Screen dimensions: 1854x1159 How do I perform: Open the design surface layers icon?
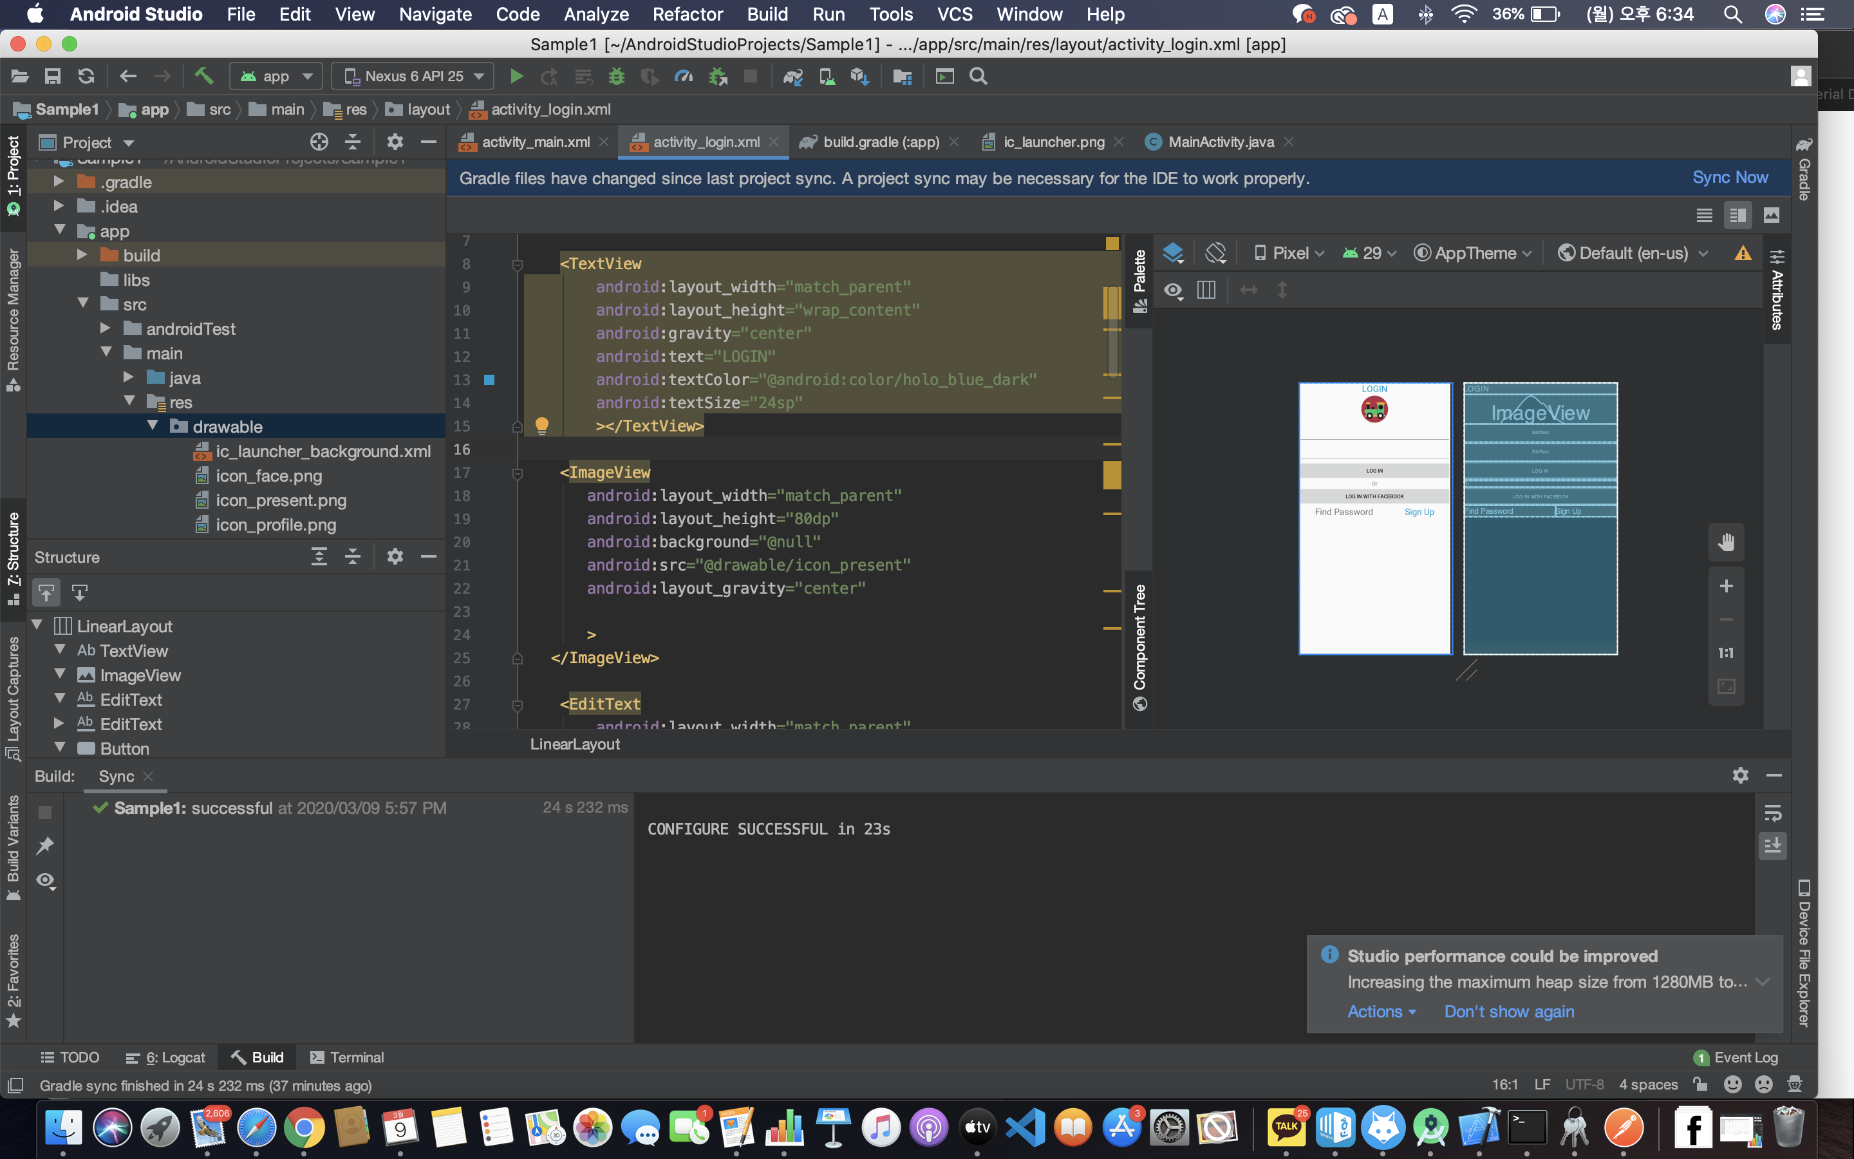point(1173,253)
